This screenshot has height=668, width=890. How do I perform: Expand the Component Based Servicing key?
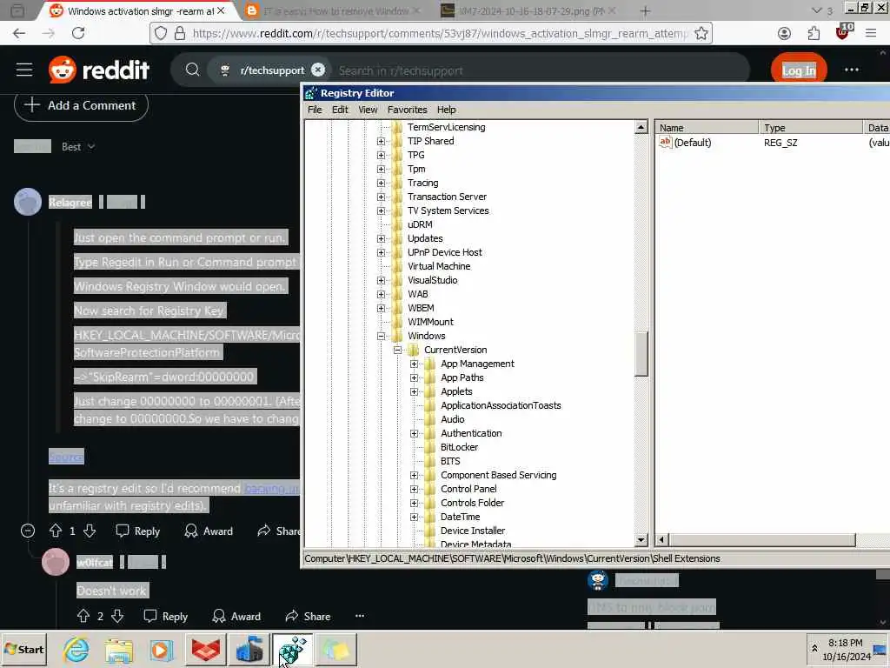tap(414, 476)
